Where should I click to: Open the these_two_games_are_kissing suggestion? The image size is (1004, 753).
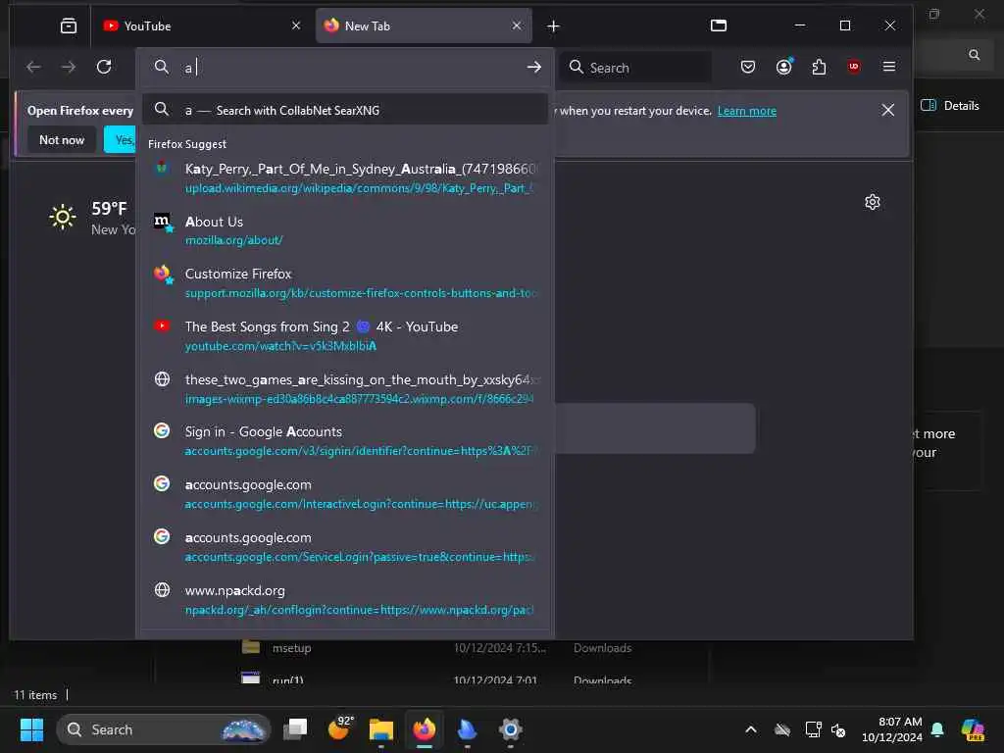(x=344, y=388)
